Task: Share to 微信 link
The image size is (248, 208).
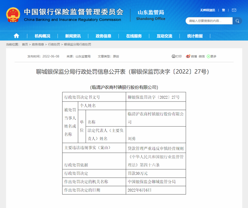Action: [x=202, y=56]
